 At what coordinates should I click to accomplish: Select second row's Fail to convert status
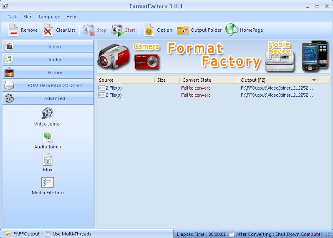tap(195, 95)
